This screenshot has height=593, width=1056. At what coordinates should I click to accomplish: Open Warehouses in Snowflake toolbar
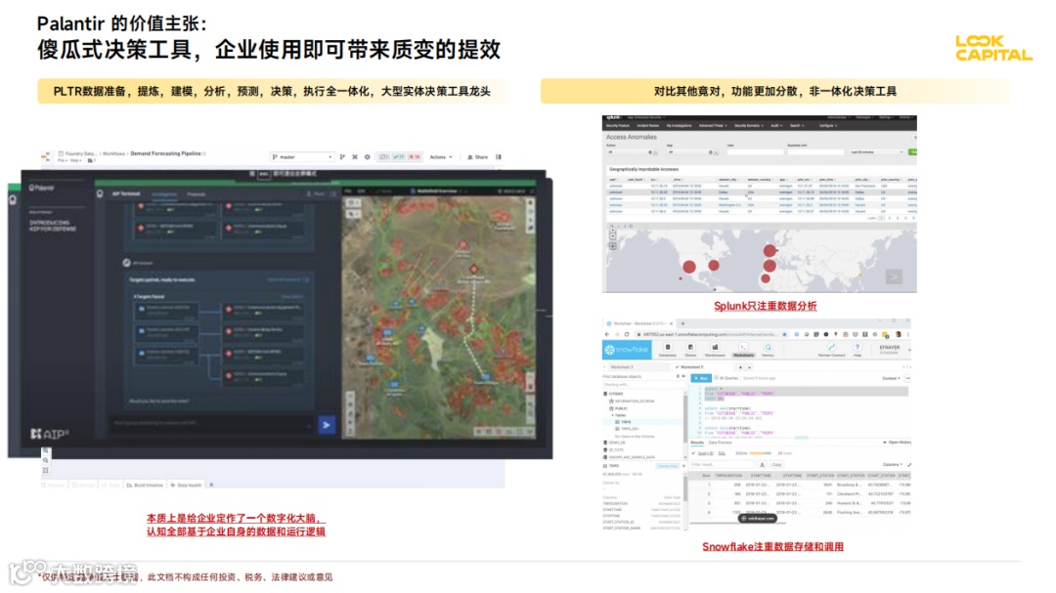click(x=715, y=350)
